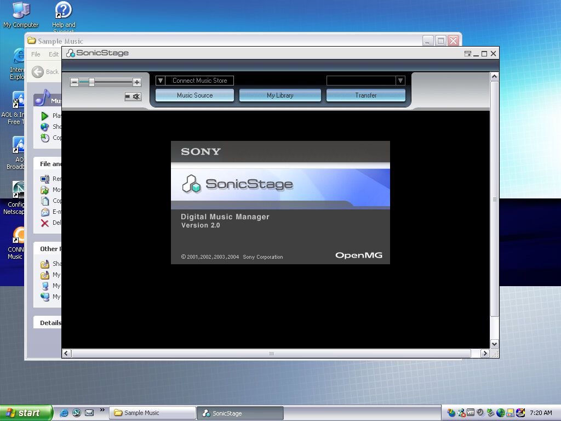Click the Windows Start button
The image size is (561, 421).
click(25, 413)
